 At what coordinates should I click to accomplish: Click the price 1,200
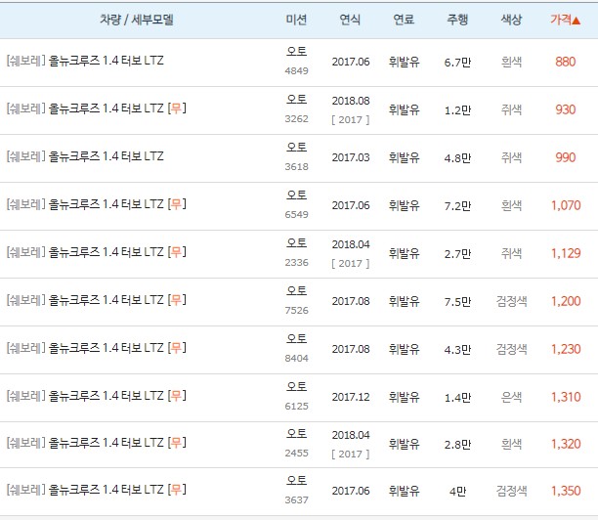point(566,301)
